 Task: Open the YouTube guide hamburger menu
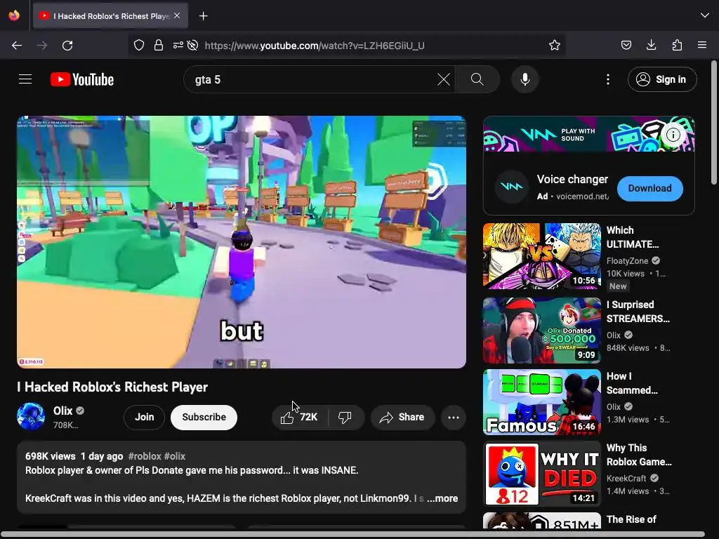[x=25, y=79]
